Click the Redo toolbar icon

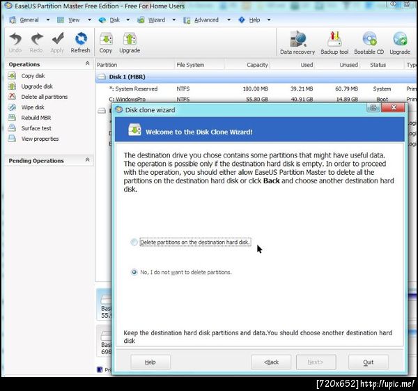pyautogui.click(x=36, y=43)
